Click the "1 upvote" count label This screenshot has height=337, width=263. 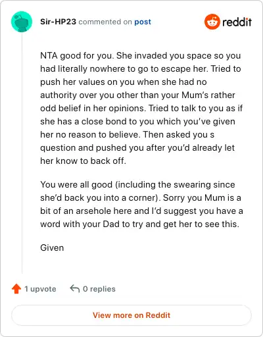pyautogui.click(x=40, y=289)
